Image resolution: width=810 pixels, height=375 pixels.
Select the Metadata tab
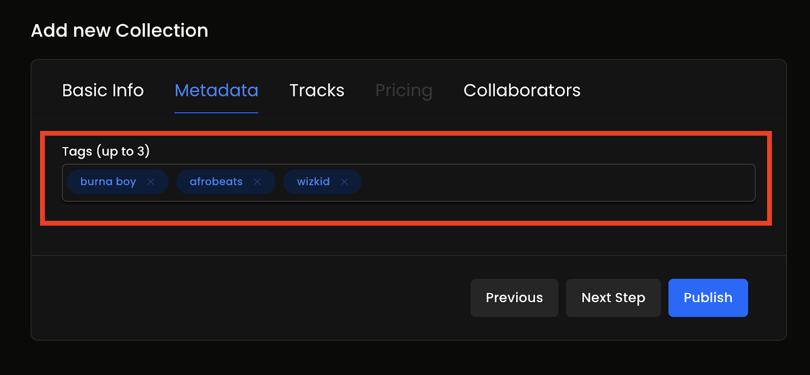tap(216, 90)
